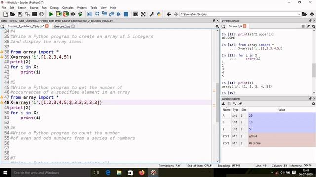The height and width of the screenshot is (177, 316).
Task: Open file using folder toolbar icon
Action: point(12,14)
